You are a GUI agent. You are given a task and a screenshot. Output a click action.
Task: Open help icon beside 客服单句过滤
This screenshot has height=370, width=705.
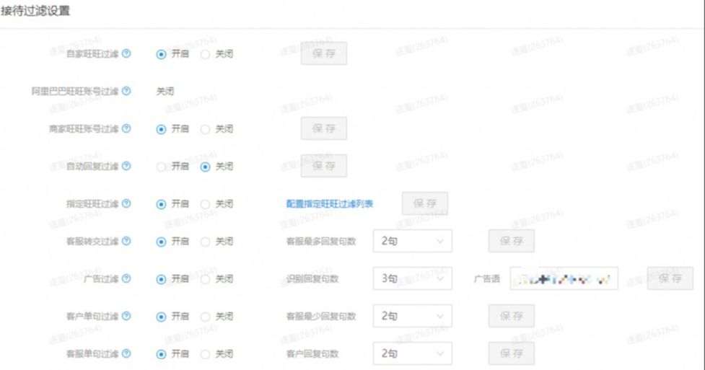[x=127, y=353]
